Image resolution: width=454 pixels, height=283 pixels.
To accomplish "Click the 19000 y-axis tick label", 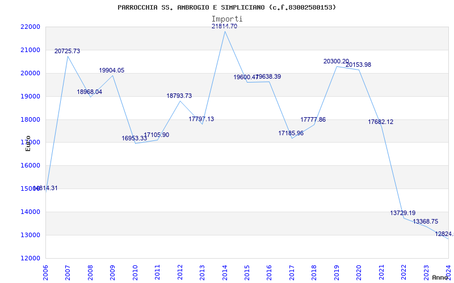I will click(x=30, y=96).
